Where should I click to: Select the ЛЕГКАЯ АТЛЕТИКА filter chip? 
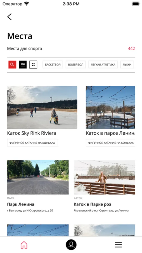coord(103,65)
